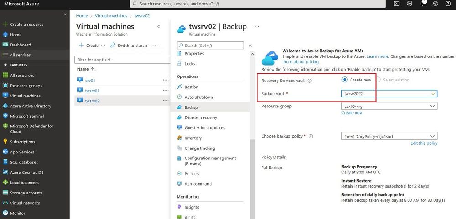Open notifications bell icon
Image resolution: width=456 pixels, height=219 pixels.
tap(423, 4)
